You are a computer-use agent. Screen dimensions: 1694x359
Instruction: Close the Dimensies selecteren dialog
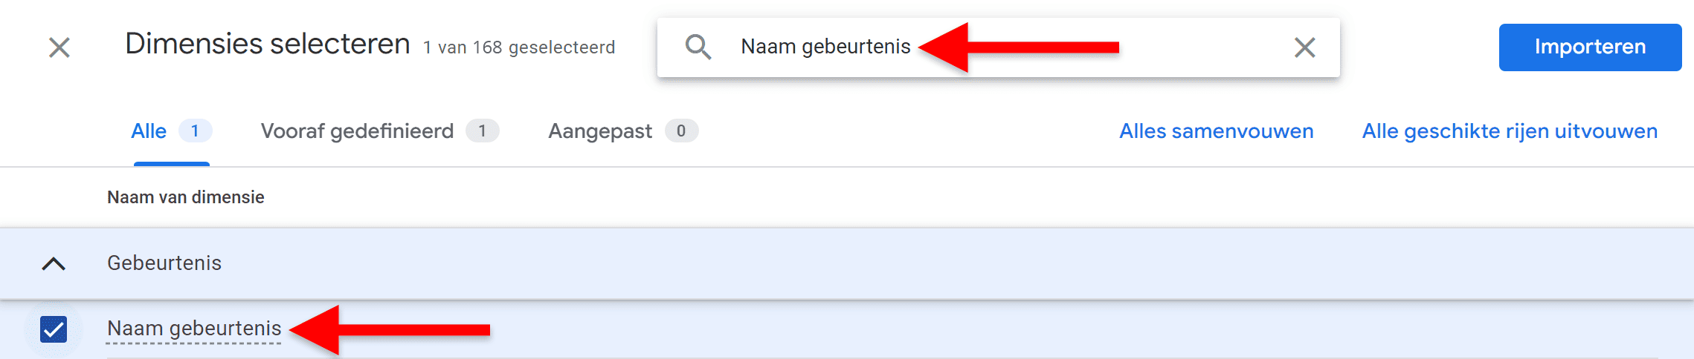[x=59, y=47]
